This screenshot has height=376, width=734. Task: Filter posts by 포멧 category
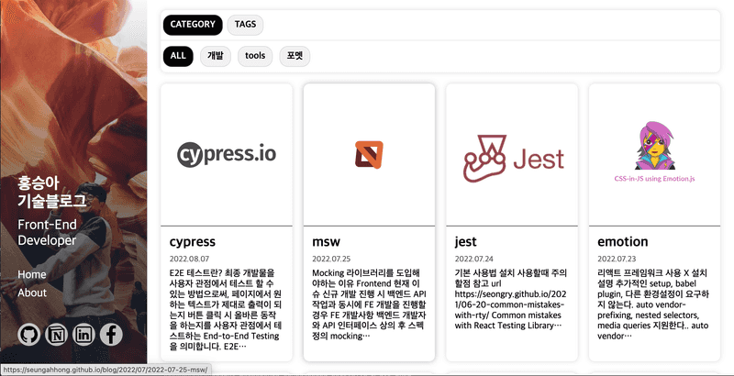295,56
